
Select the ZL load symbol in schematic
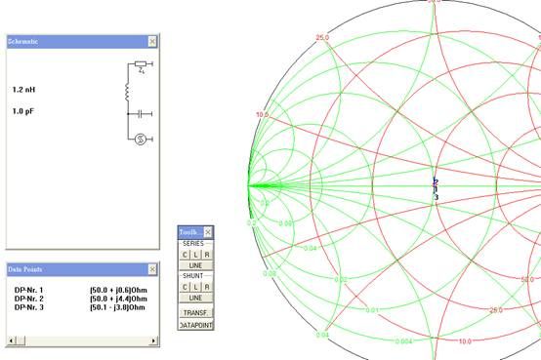coord(141,63)
